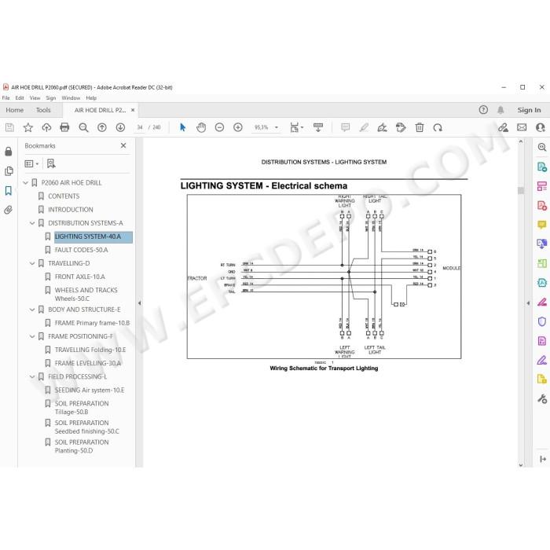Screen dimensions: 550x550
Task: Open the Help question mark icon
Action: pyautogui.click(x=483, y=110)
